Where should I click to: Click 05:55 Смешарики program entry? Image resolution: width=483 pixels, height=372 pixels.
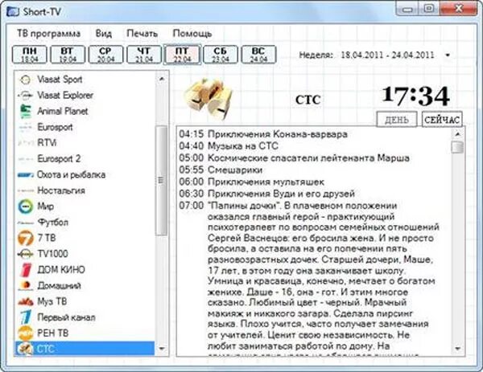[x=221, y=170]
